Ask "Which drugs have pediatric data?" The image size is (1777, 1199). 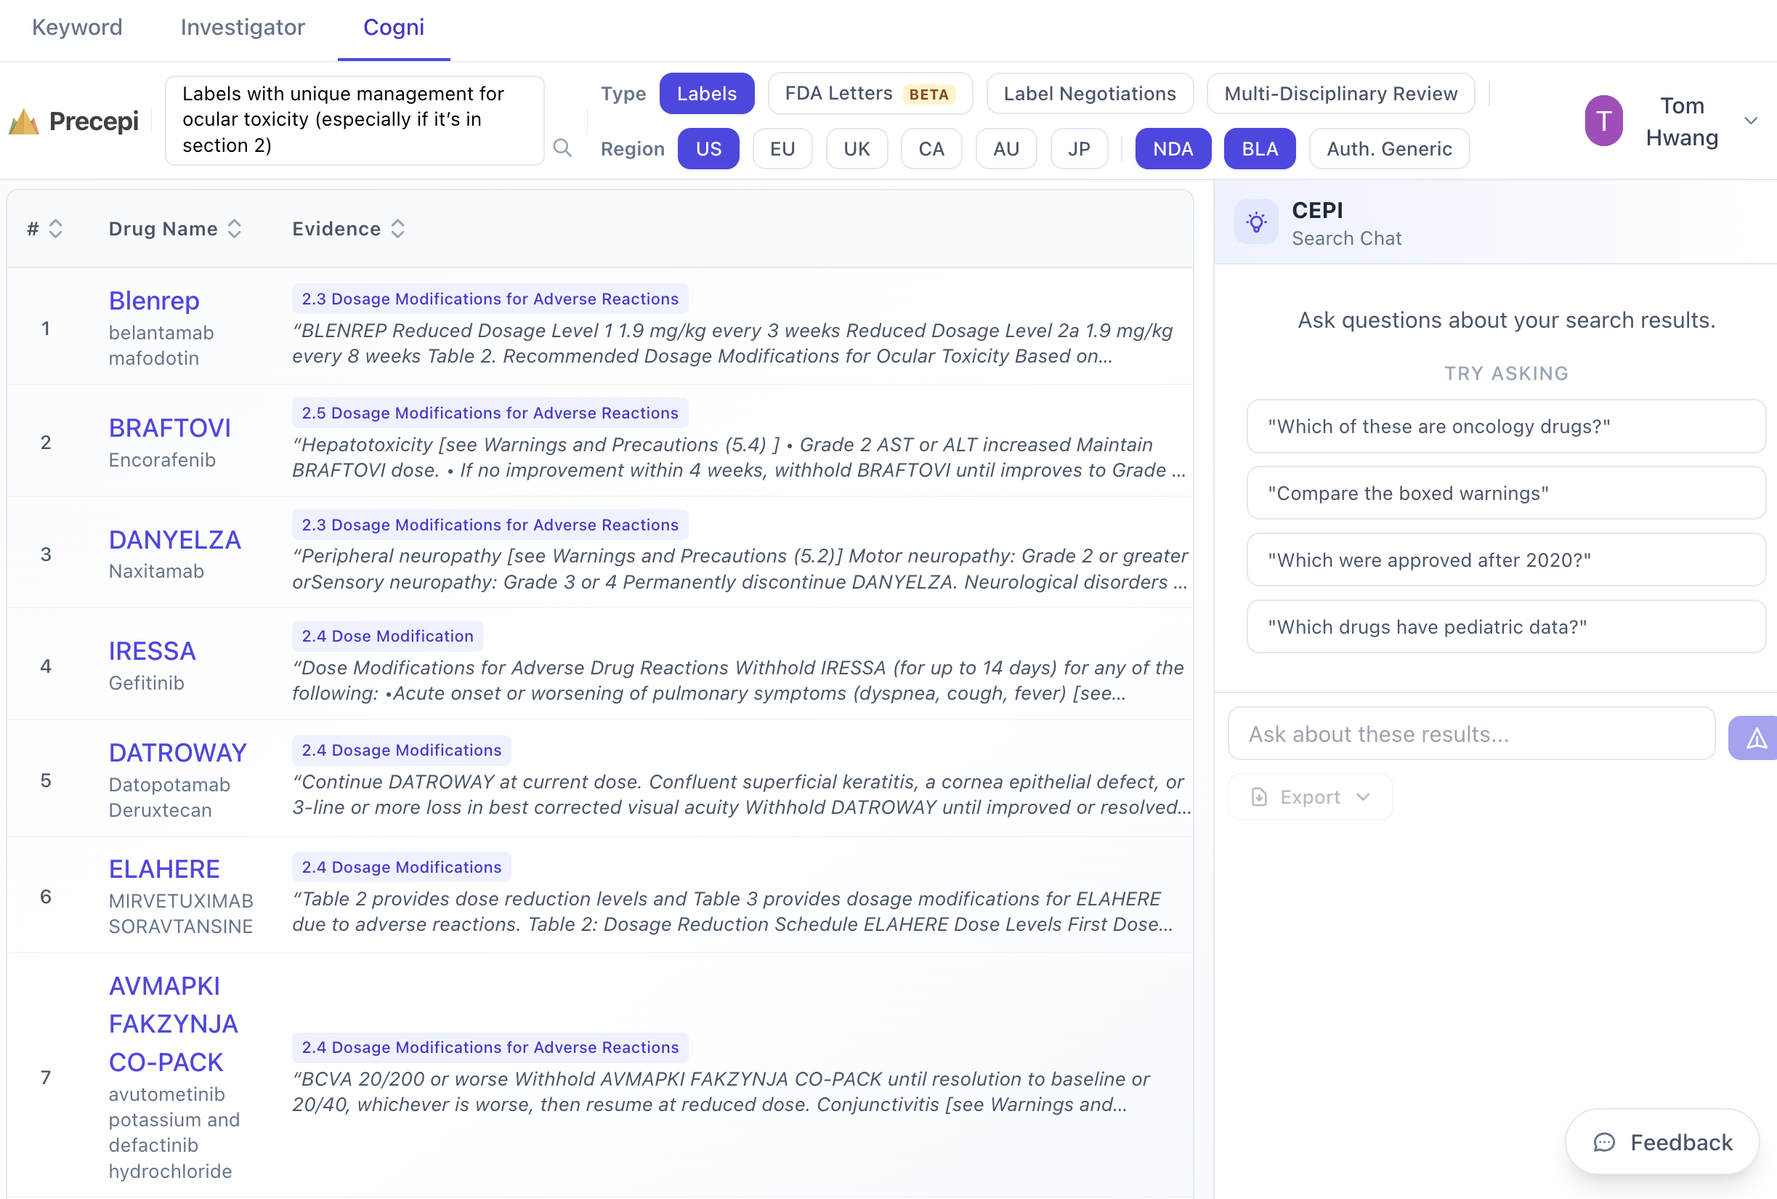pyautogui.click(x=1506, y=627)
